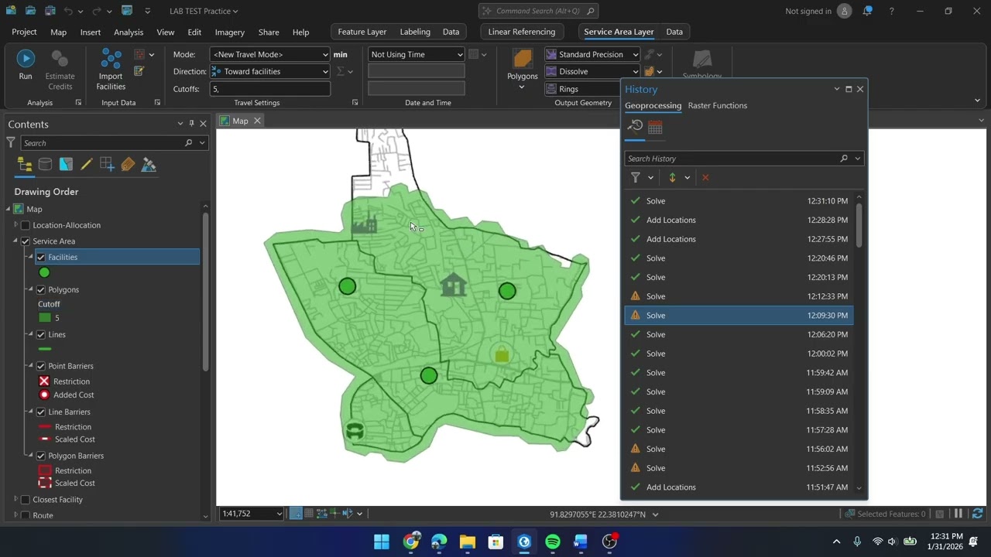Open notifications bell in title bar
Viewport: 991px width, 557px height.
(x=867, y=11)
